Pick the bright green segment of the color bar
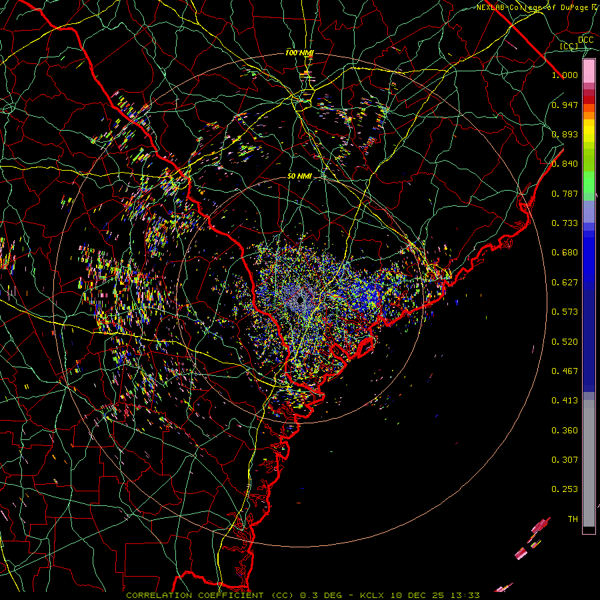The height and width of the screenshot is (600, 600). (x=589, y=182)
